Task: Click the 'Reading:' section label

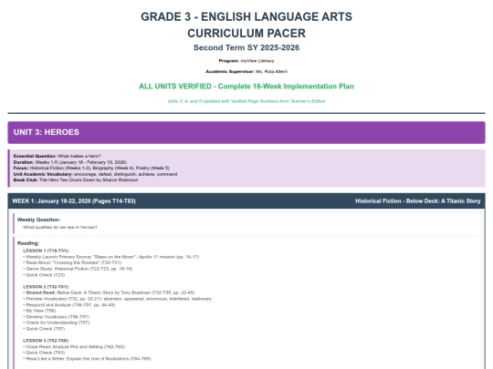Action: 28,243
